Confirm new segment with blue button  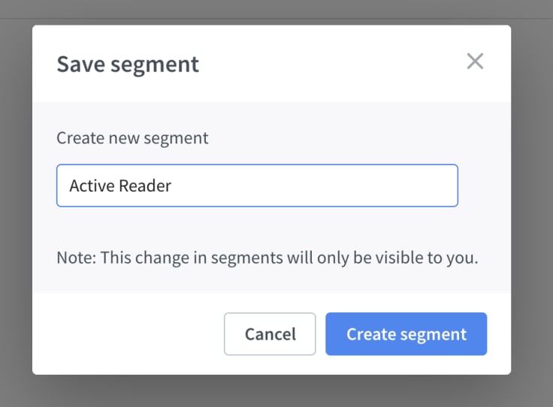(x=406, y=333)
